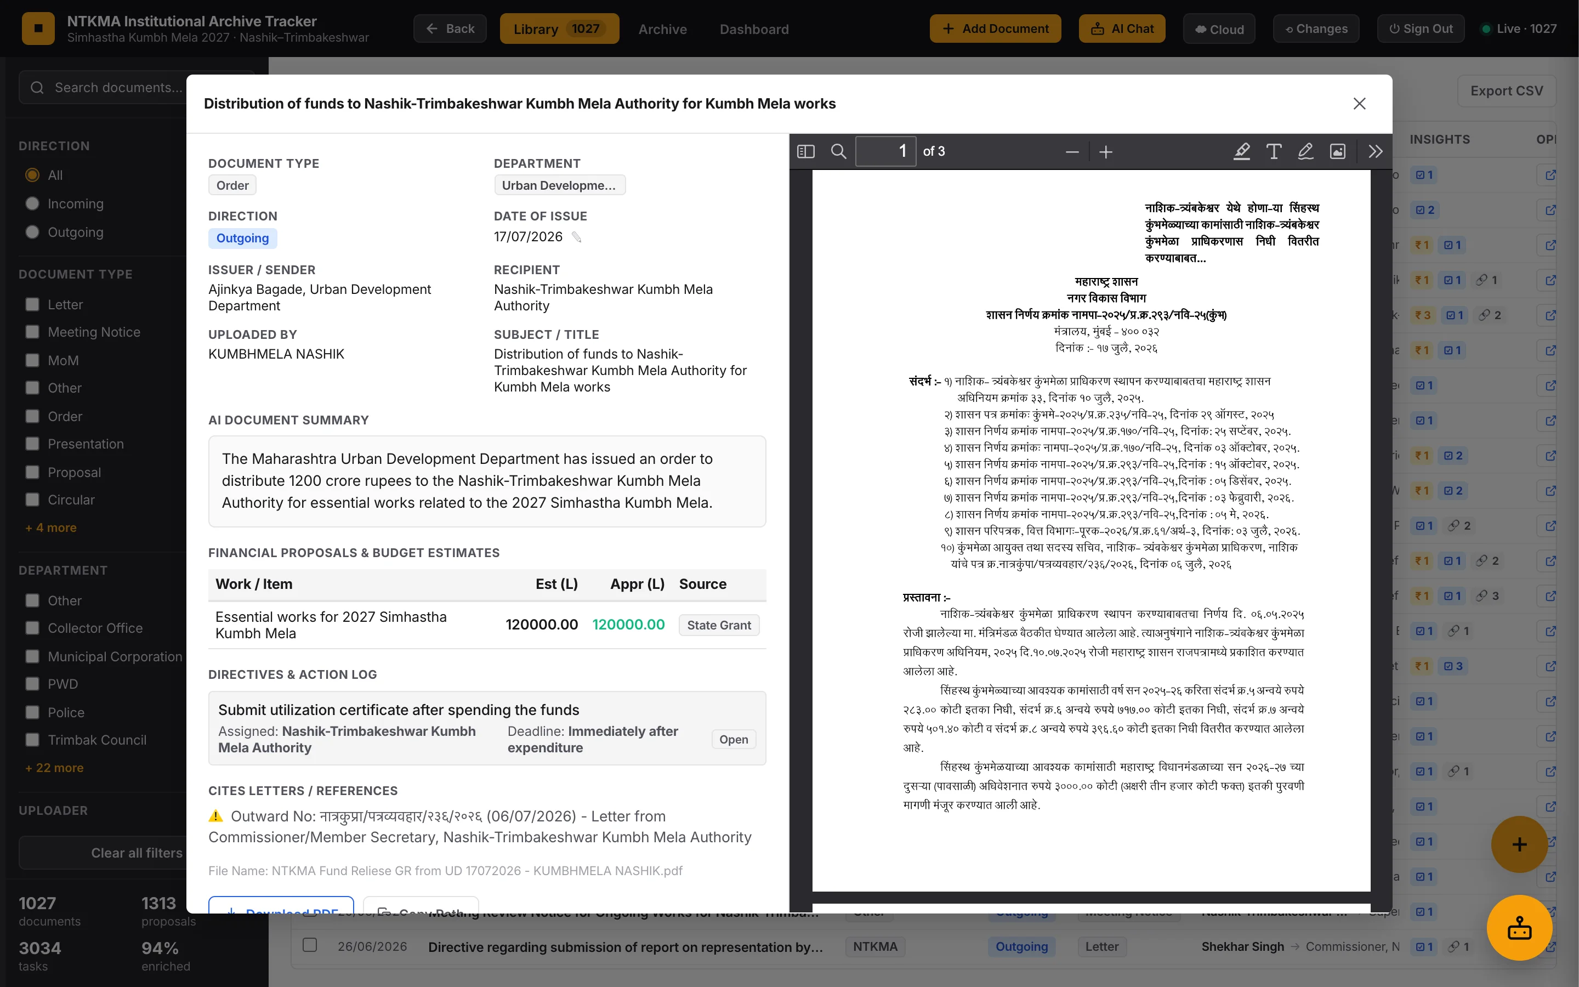
Task: Click the Sign Out button
Action: tap(1421, 29)
